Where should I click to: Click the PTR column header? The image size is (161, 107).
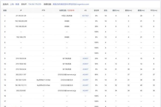pyautogui.click(x=43, y=10)
